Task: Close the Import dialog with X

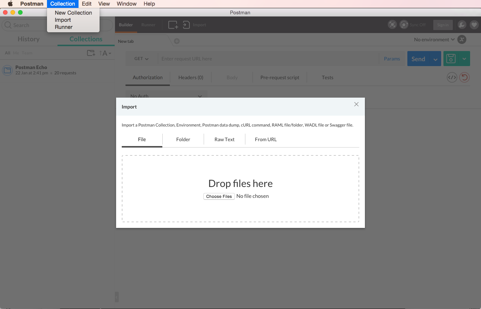Action: tap(356, 104)
